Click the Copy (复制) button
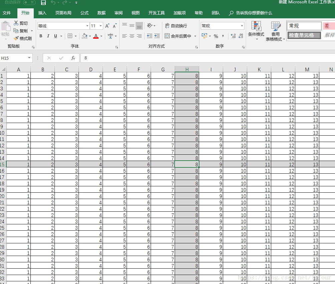Viewport: 335px width, 284px height. (21, 31)
